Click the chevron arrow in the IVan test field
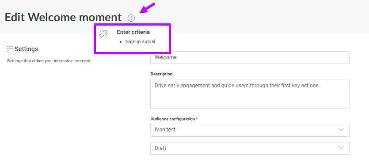369x168 pixels. point(341,130)
